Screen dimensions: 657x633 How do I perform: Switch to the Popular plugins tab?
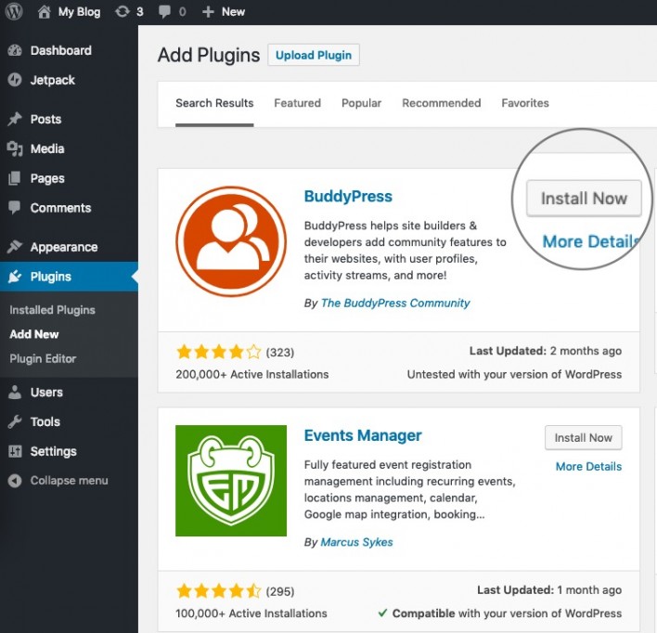coord(361,103)
